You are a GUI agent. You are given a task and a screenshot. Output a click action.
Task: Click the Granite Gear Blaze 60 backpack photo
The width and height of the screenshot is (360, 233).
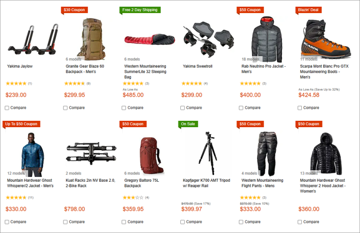(92, 39)
